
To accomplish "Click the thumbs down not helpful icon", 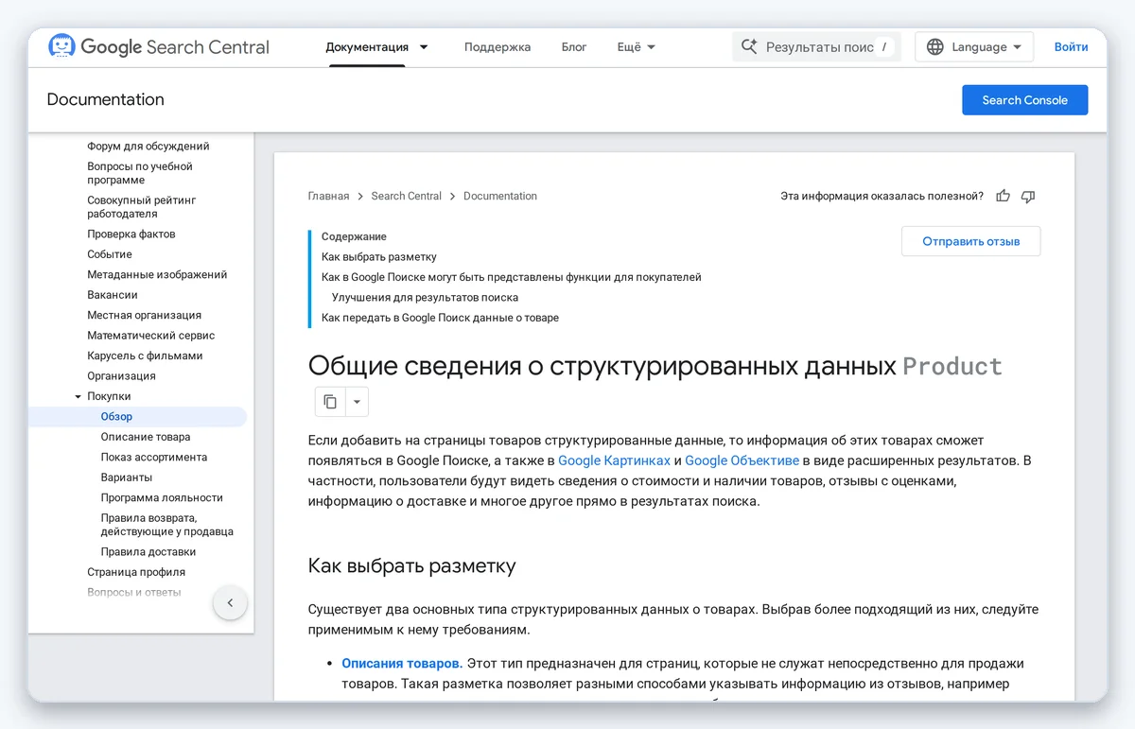I will click(1028, 196).
